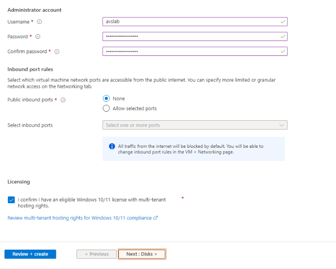Select the None radio button
The image size is (336, 269).
[x=106, y=99]
